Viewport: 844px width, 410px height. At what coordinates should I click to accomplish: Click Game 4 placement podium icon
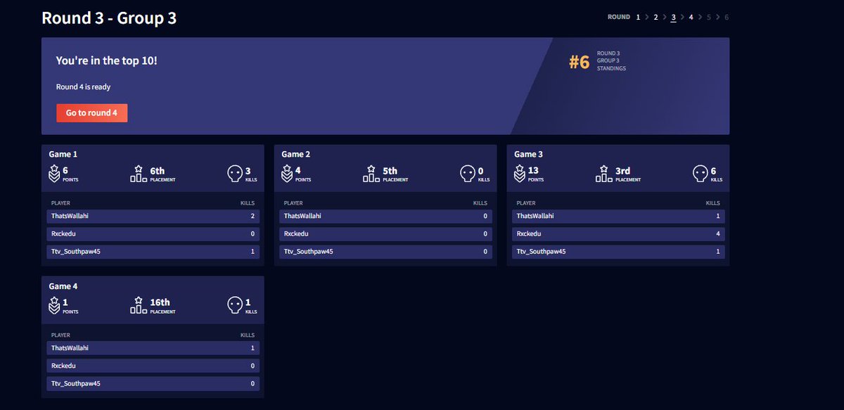coord(139,305)
